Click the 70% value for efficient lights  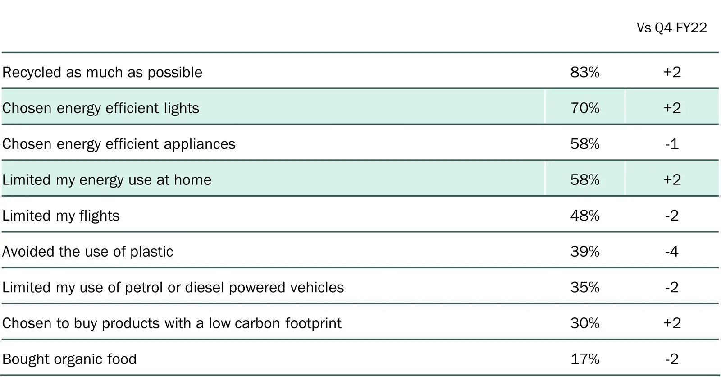click(x=585, y=108)
